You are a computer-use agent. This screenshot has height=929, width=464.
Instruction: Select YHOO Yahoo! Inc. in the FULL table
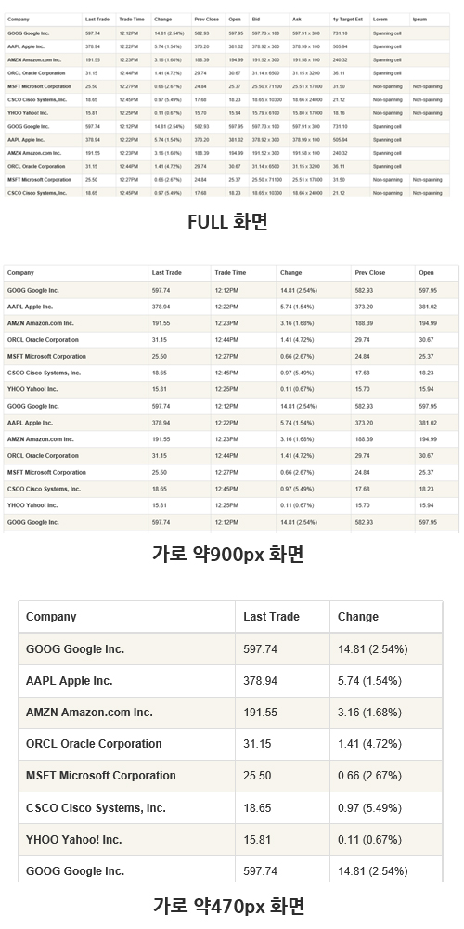(x=28, y=113)
